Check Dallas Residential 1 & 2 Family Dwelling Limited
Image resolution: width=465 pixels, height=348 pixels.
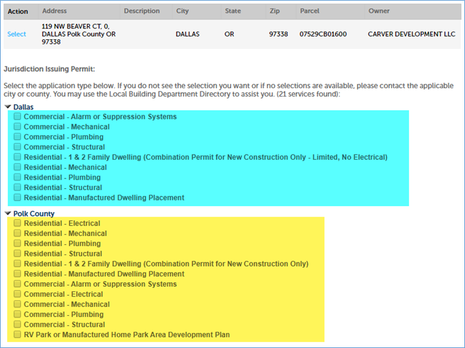pyautogui.click(x=18, y=157)
